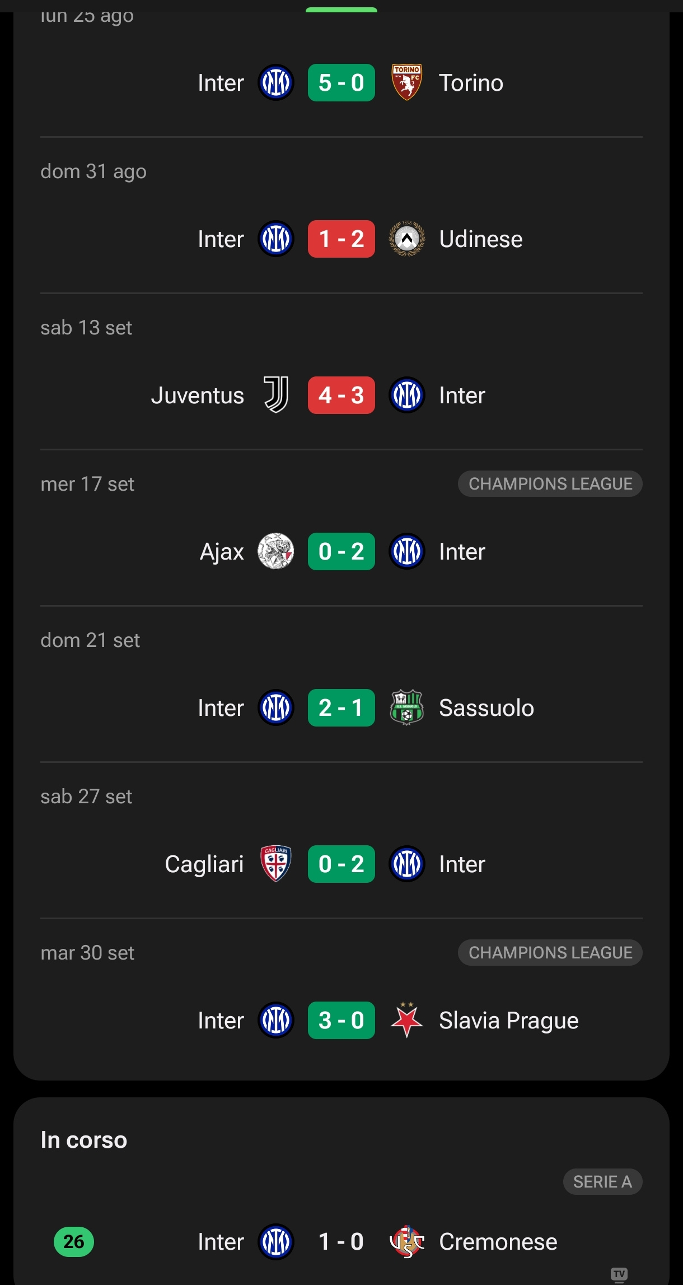Tap the live minute 26 badge
This screenshot has height=1285, width=683.
coord(74,1241)
